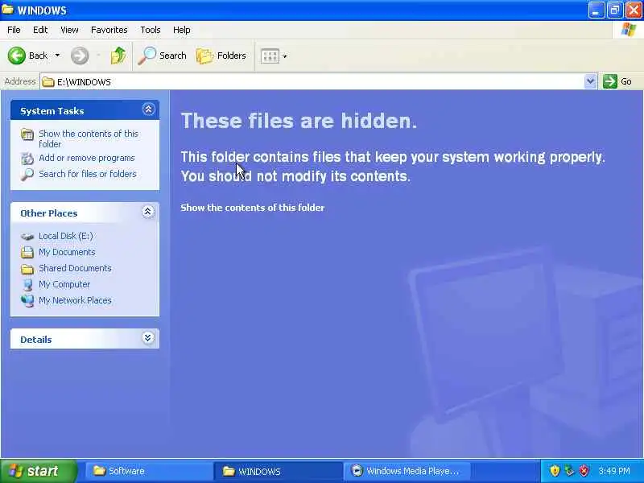Open the Views dropdown arrow
This screenshot has height=483, width=644.
coord(285,56)
